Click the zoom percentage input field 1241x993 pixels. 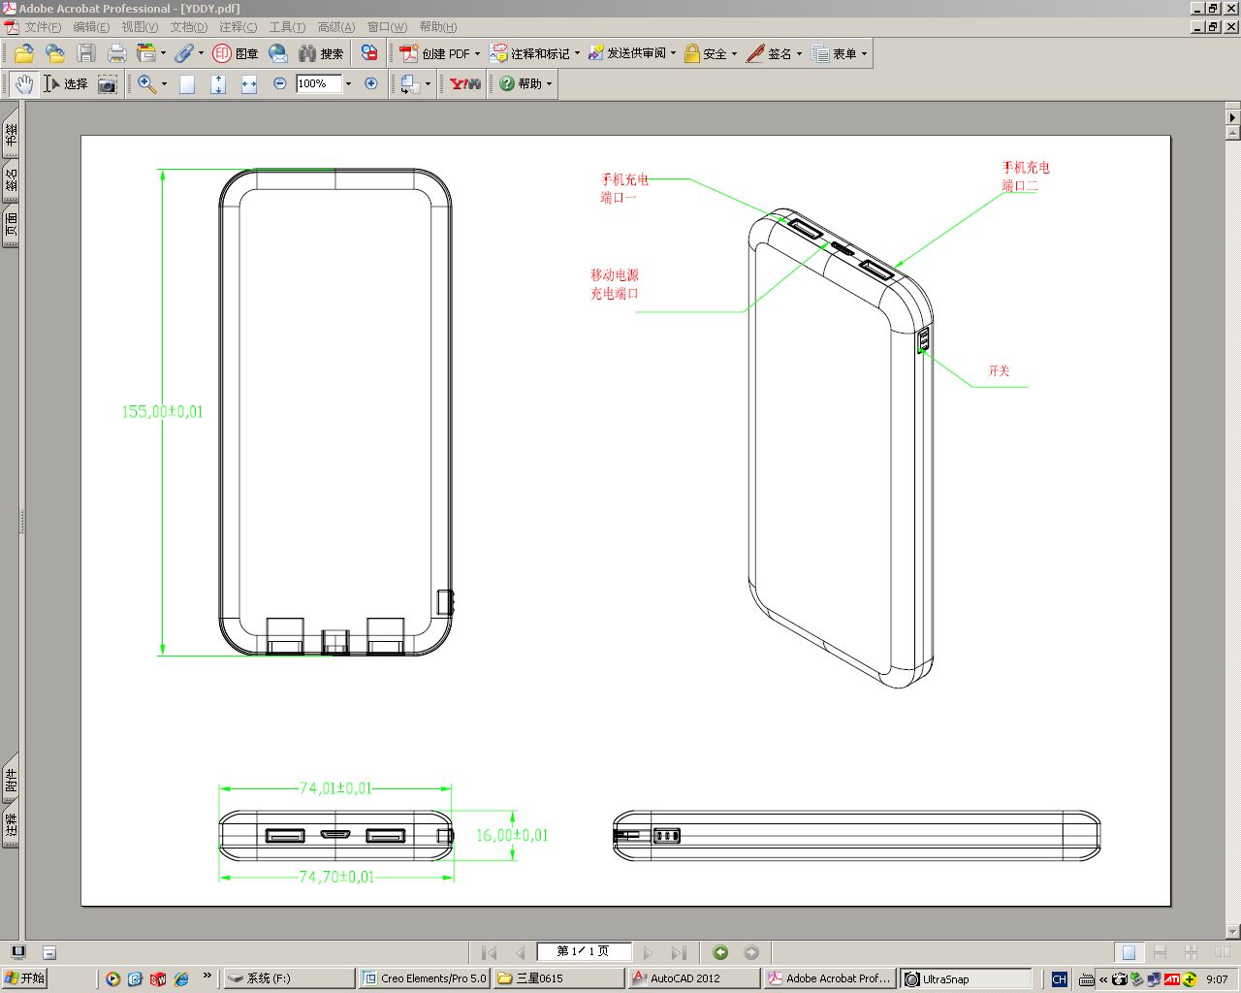tap(318, 84)
